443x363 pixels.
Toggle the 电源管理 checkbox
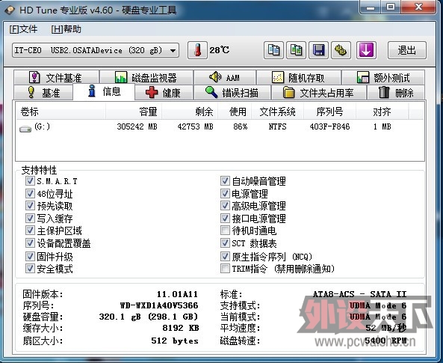click(x=225, y=193)
